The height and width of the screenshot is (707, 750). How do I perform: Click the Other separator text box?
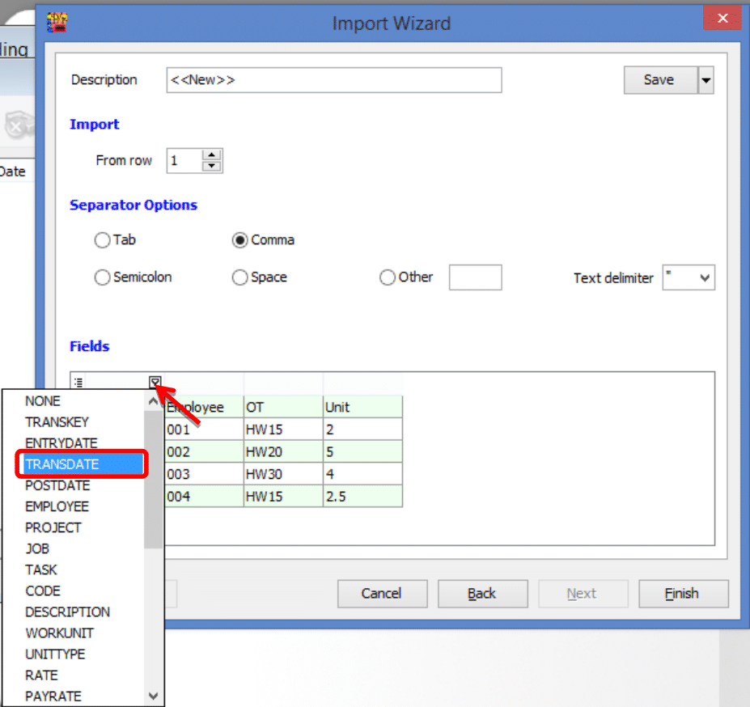[x=475, y=277]
